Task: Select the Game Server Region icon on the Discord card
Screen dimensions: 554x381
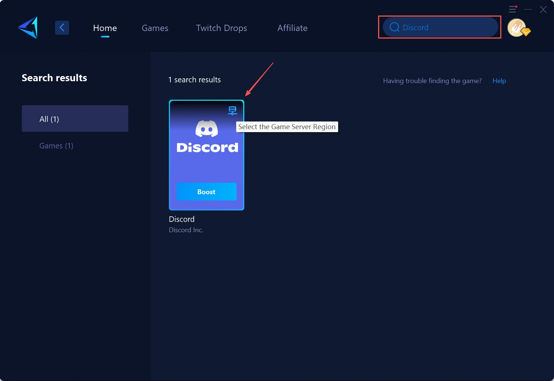Action: [232, 110]
